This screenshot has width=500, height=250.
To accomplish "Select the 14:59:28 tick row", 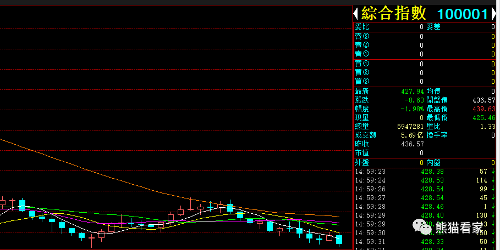I will point(425,207).
